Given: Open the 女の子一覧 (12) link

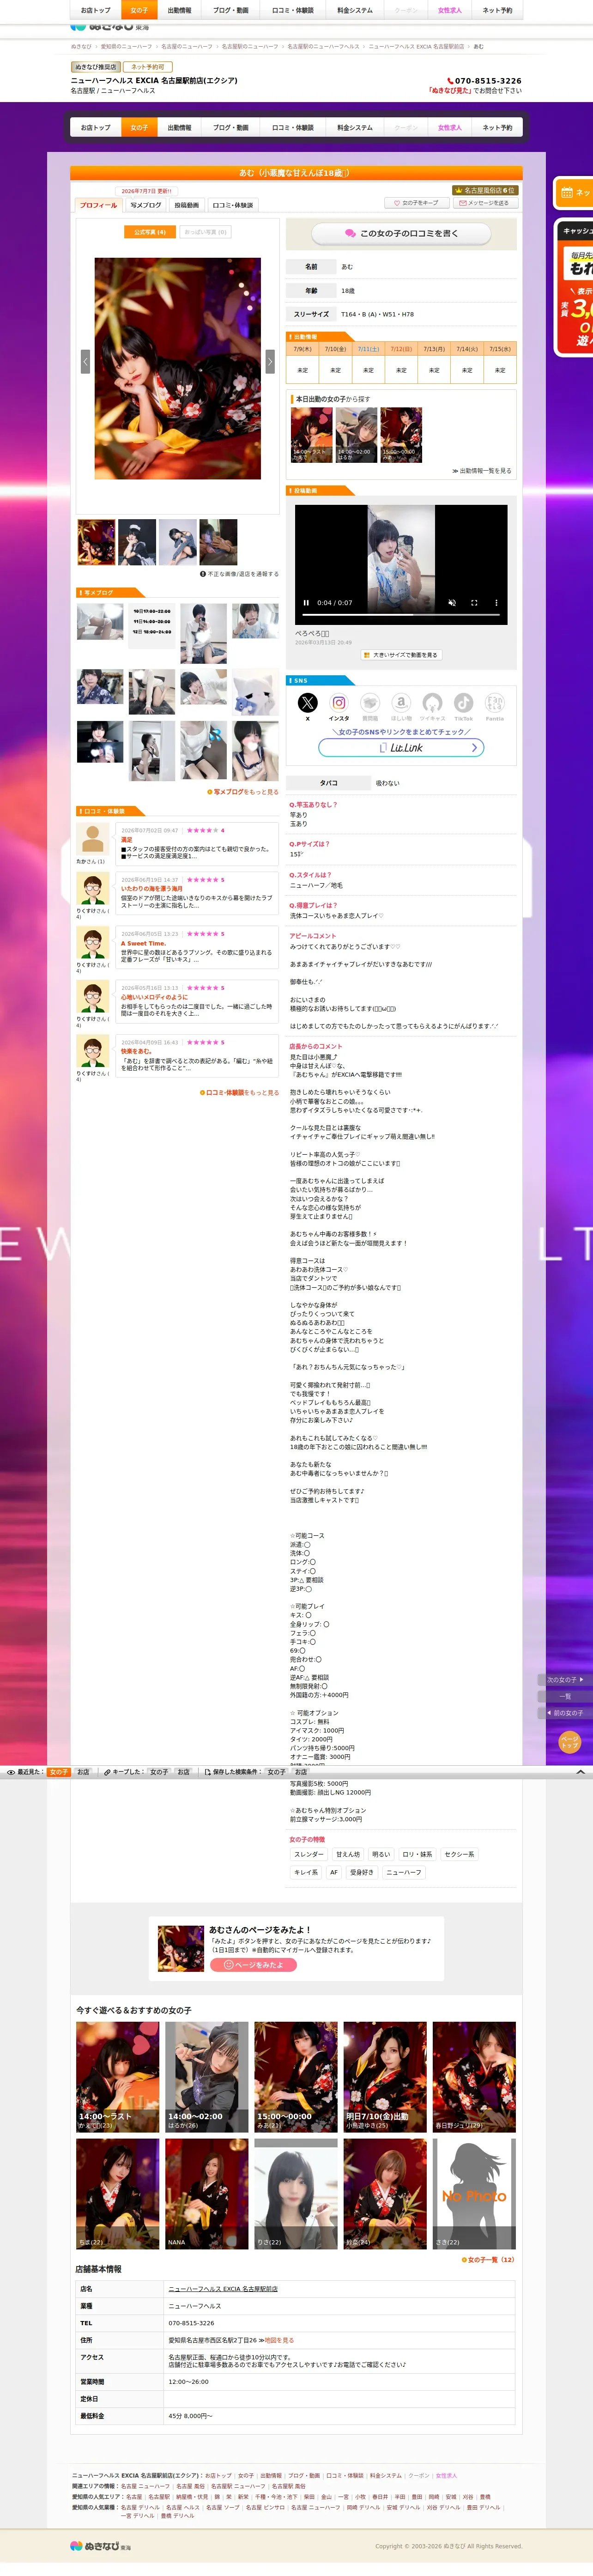Looking at the screenshot, I should 488,2260.
